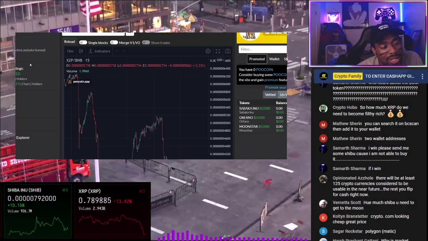The image size is (428, 241).
Task: Click the Volume 1.996K label on chart
Action: coord(78,71)
